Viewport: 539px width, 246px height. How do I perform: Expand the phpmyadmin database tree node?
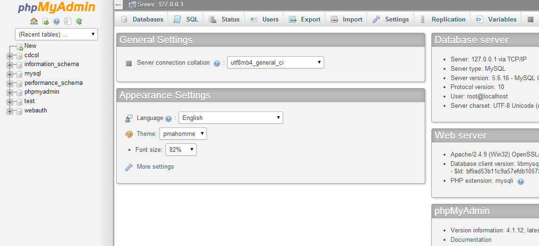pos(9,93)
